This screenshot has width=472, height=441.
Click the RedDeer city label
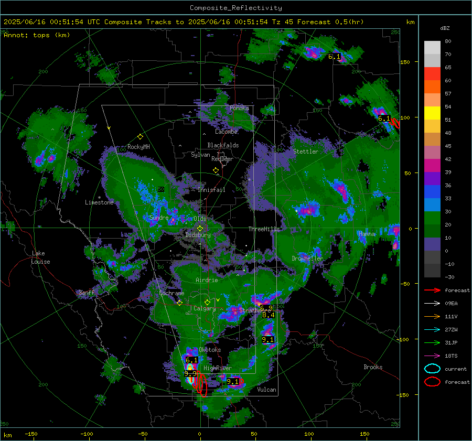pos(222,159)
